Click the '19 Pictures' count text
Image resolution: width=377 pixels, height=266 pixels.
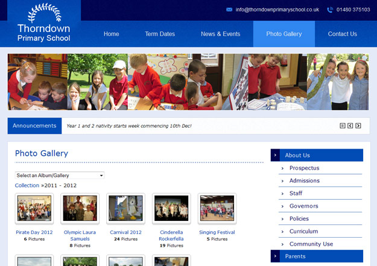[171, 246]
